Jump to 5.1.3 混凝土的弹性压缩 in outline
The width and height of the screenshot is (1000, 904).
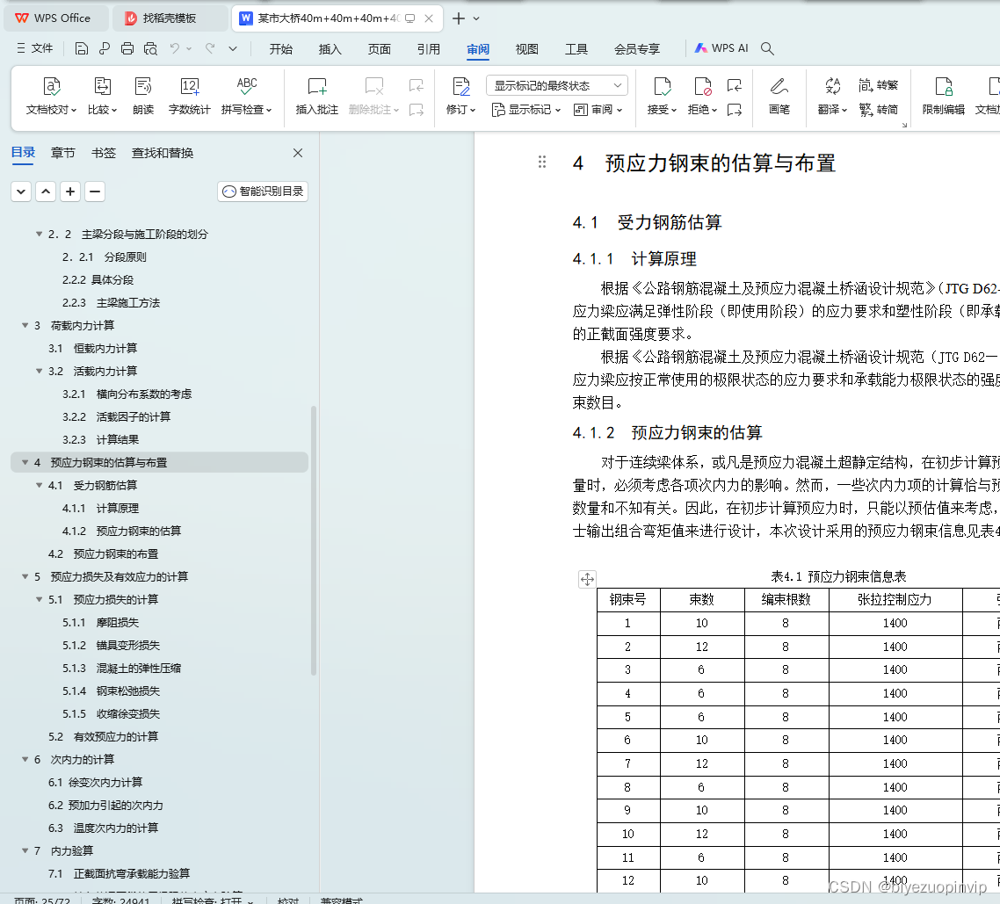[121, 669]
